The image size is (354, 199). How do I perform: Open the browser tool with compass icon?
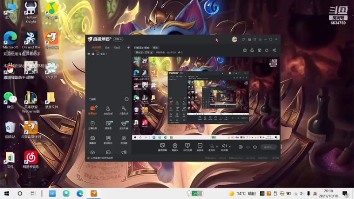pyautogui.click(x=124, y=140)
